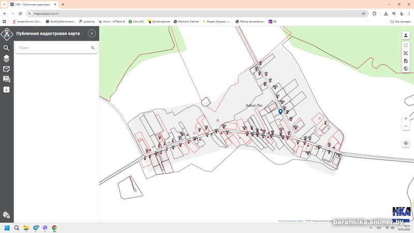Expand the browser tab search dropdown
The height and width of the screenshot is (233, 414).
tap(4, 4)
